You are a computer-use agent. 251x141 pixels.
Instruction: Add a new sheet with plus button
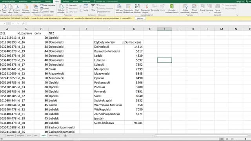65,136
